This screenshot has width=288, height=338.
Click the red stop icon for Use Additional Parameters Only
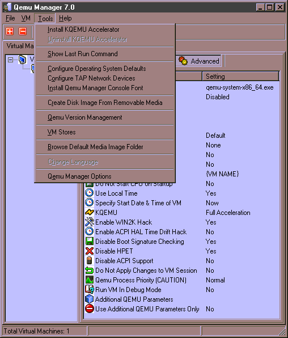tap(89, 309)
